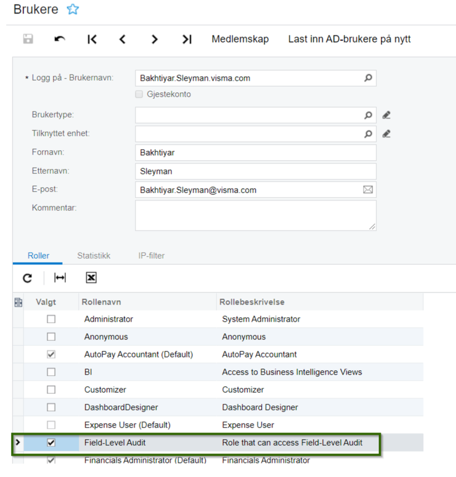Uncheck the Field-Level Audit role
Screen dimensions: 456x477
[51, 442]
